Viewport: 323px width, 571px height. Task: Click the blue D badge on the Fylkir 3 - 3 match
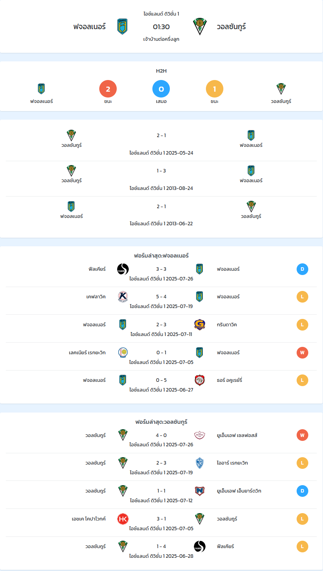pos(302,269)
